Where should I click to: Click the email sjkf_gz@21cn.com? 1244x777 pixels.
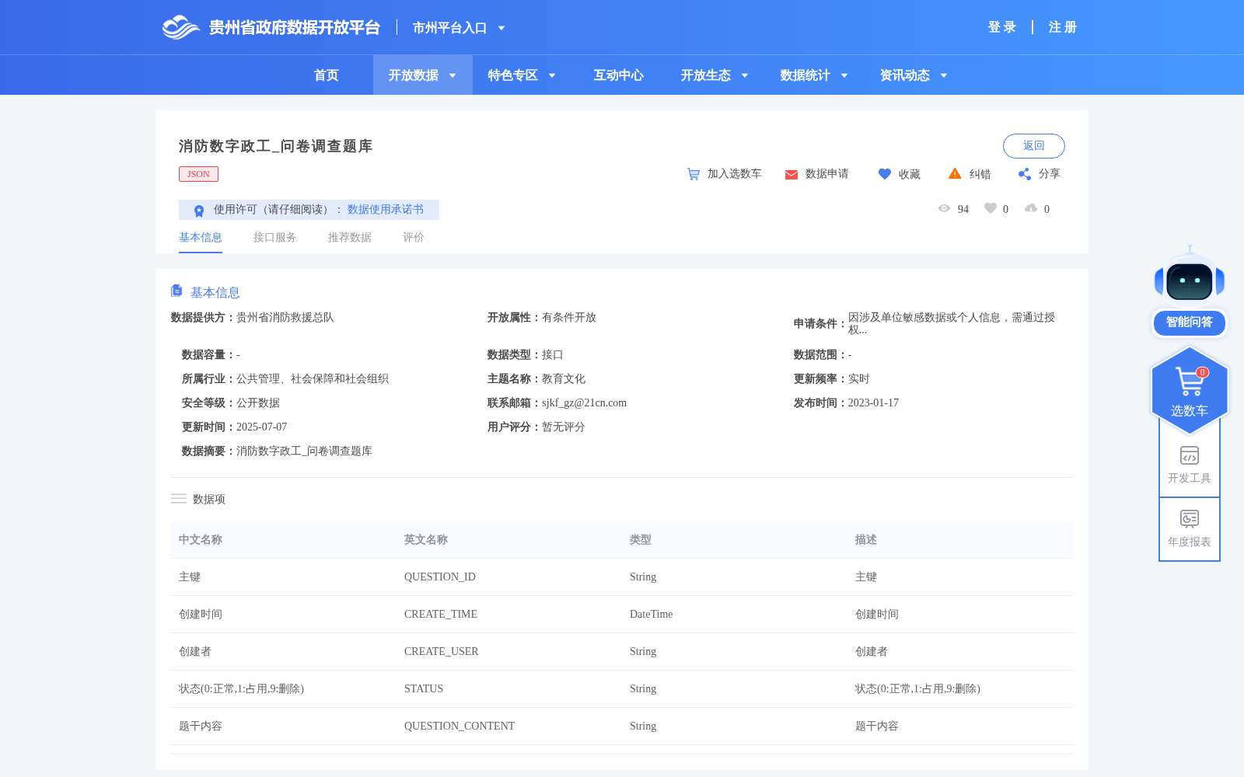coord(585,403)
